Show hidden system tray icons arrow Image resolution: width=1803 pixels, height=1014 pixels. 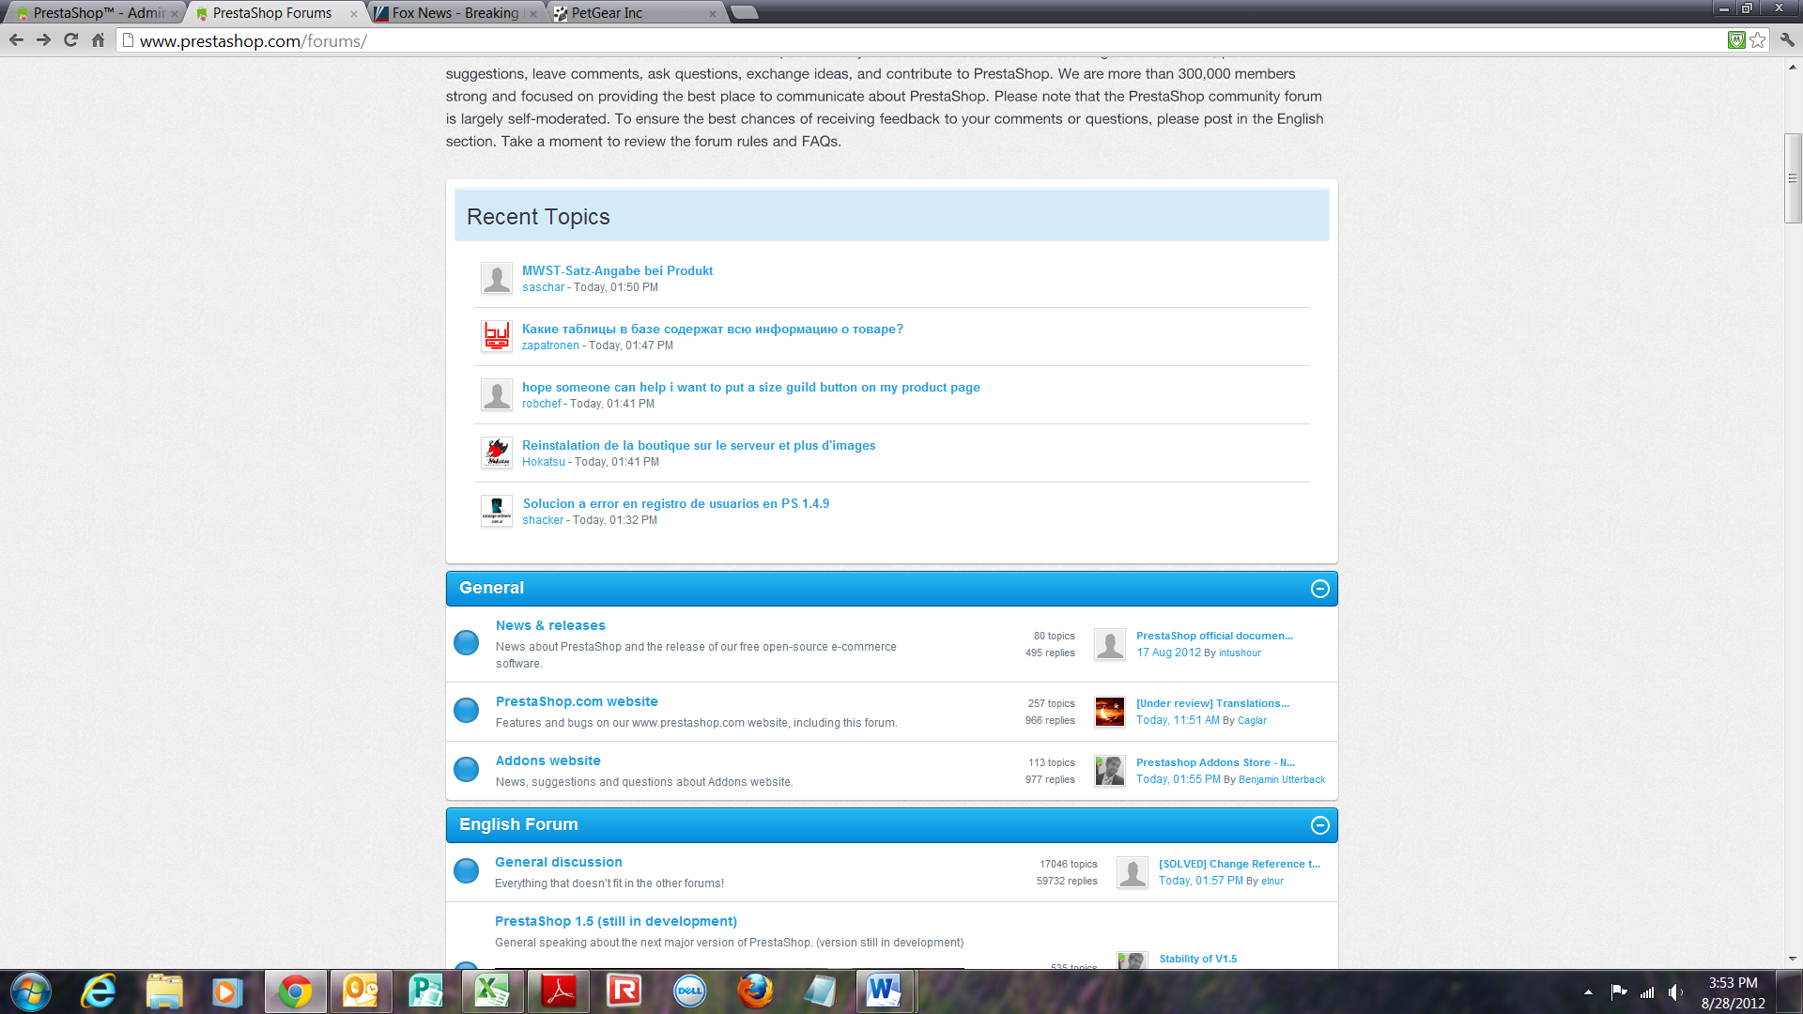[1588, 991]
